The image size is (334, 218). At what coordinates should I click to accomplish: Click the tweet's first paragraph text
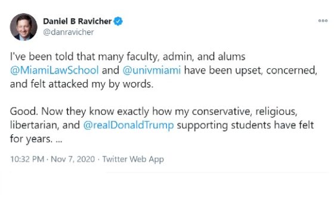[x=163, y=71]
